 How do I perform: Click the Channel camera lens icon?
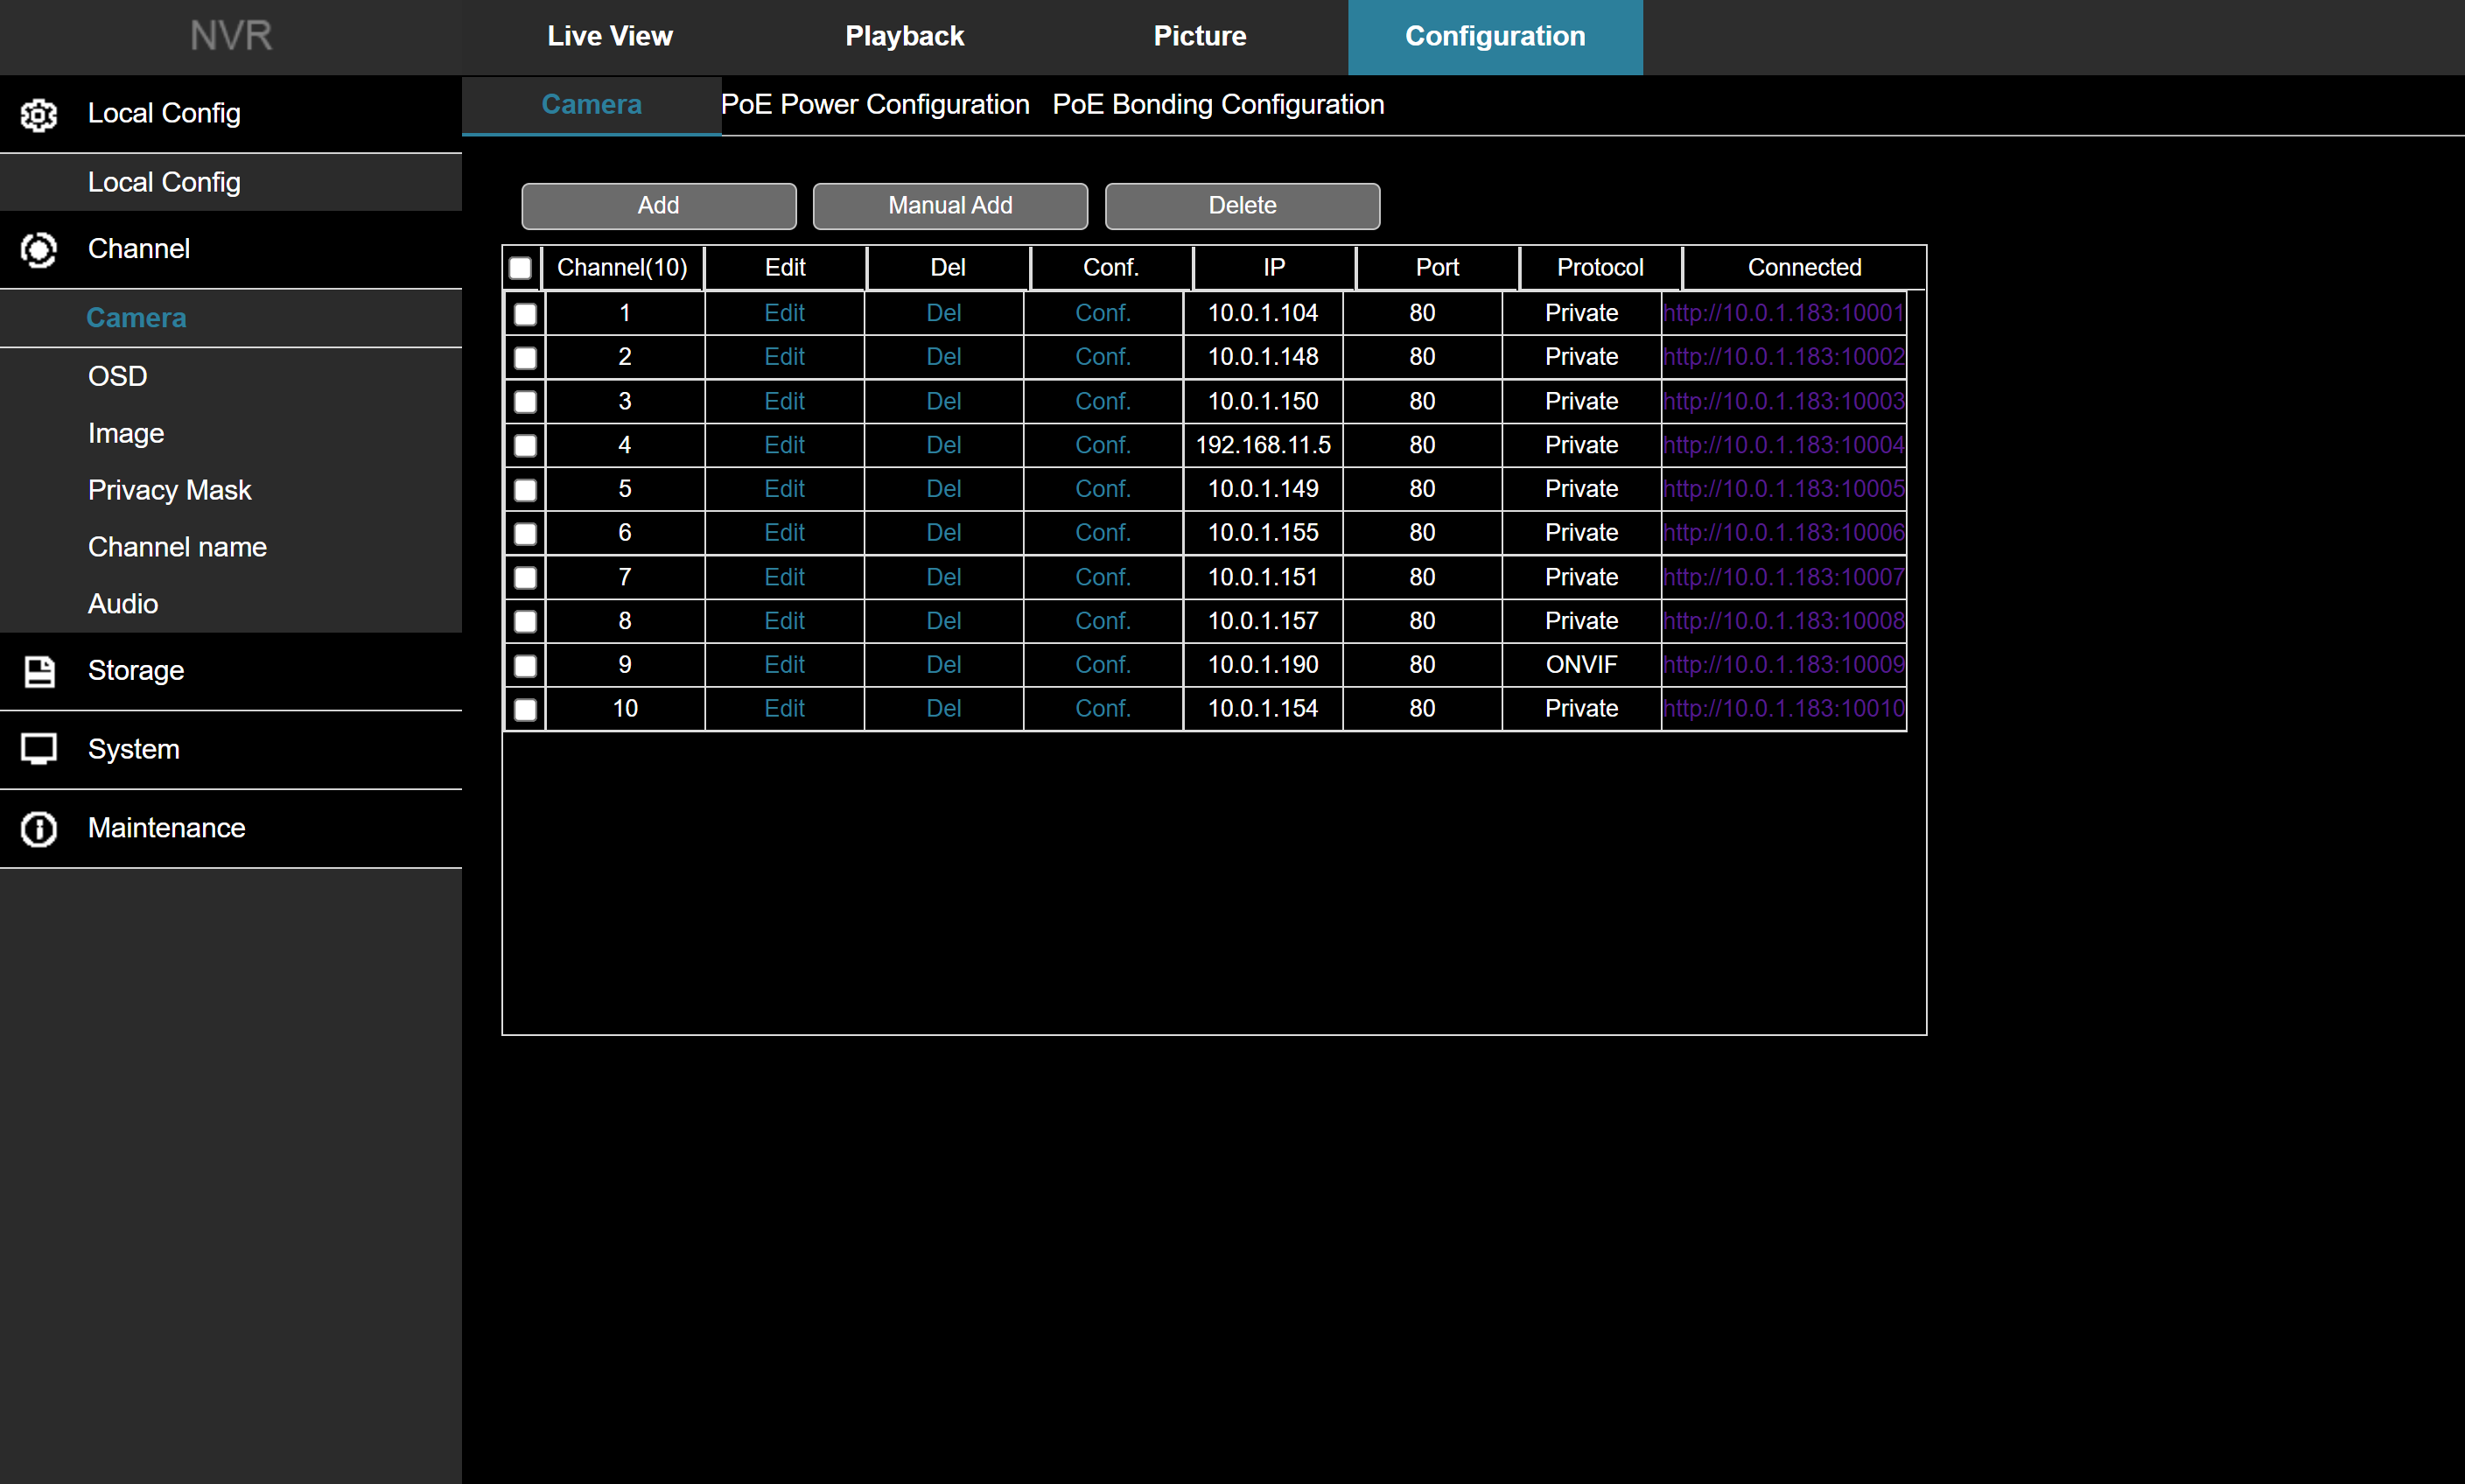tap(39, 250)
